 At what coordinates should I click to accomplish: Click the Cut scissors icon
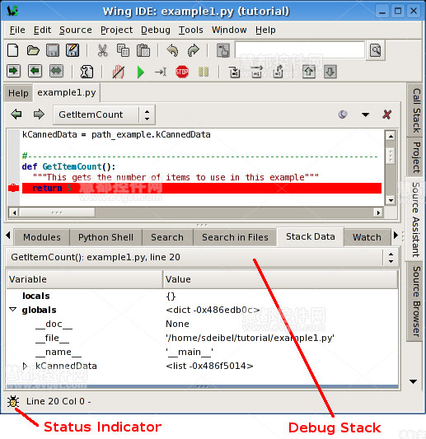102,51
